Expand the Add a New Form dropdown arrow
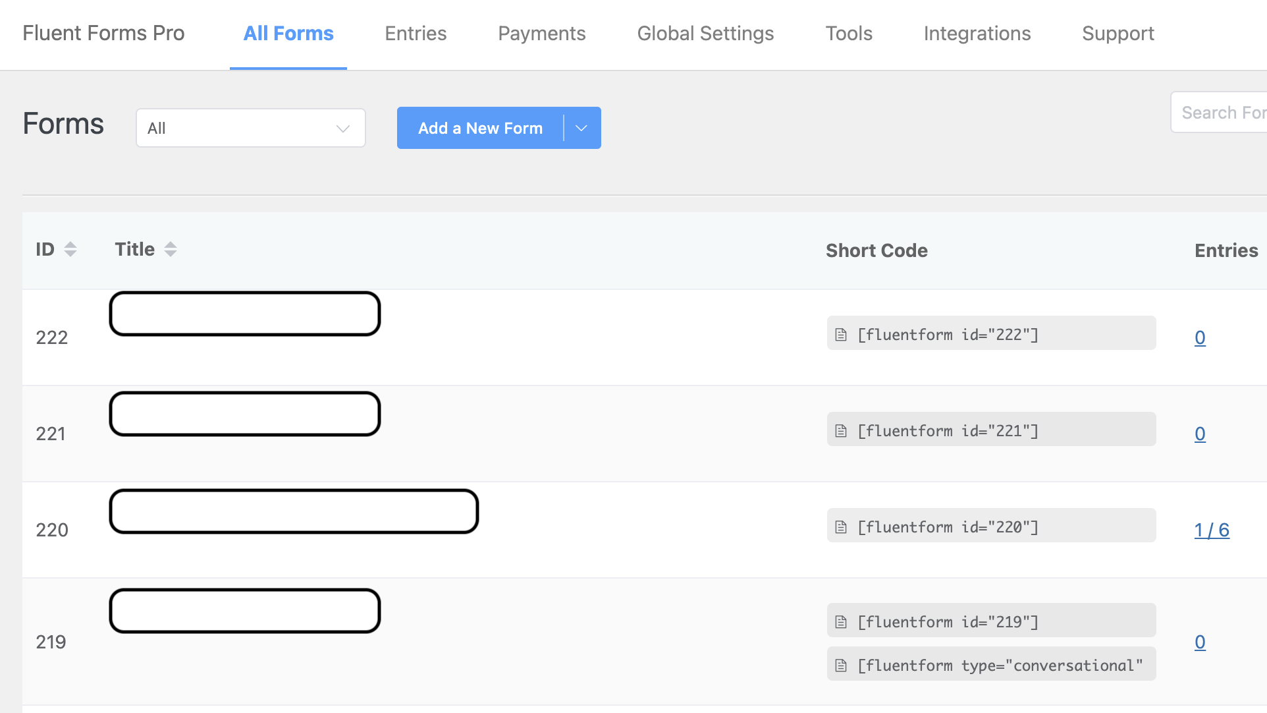The width and height of the screenshot is (1267, 713). [x=581, y=128]
